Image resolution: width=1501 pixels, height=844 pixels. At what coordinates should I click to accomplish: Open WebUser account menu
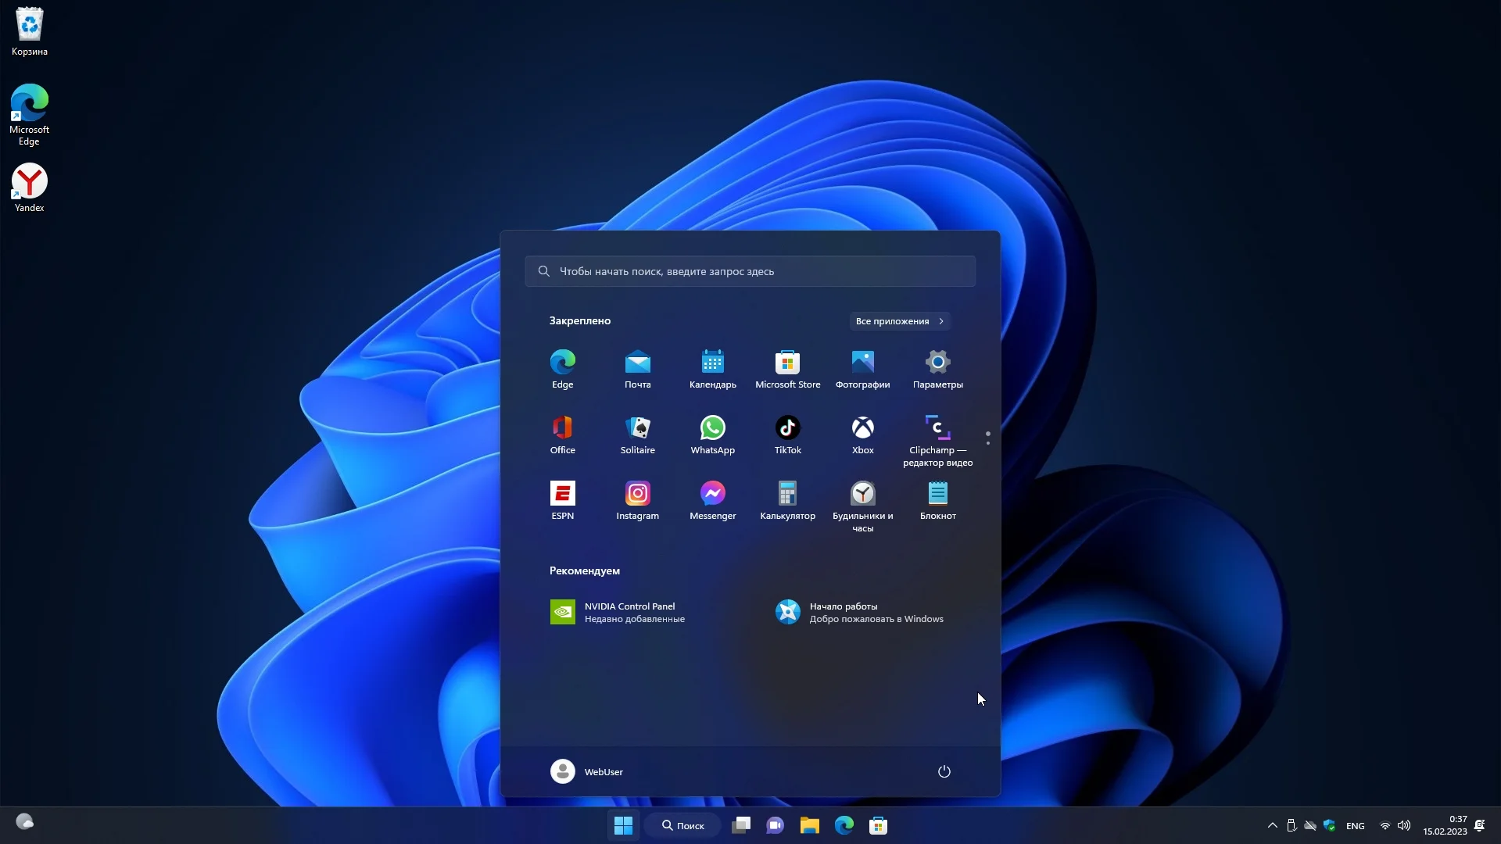(x=586, y=771)
